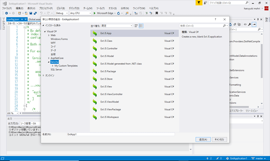The image size is (270, 161).
Task: Start debugging with the green play icon
Action: (x=94, y=13)
